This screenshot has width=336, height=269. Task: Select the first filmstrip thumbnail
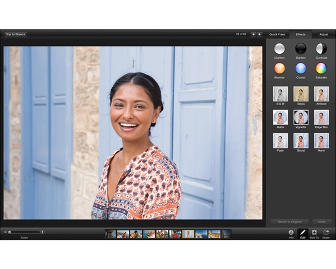pyautogui.click(x=111, y=234)
